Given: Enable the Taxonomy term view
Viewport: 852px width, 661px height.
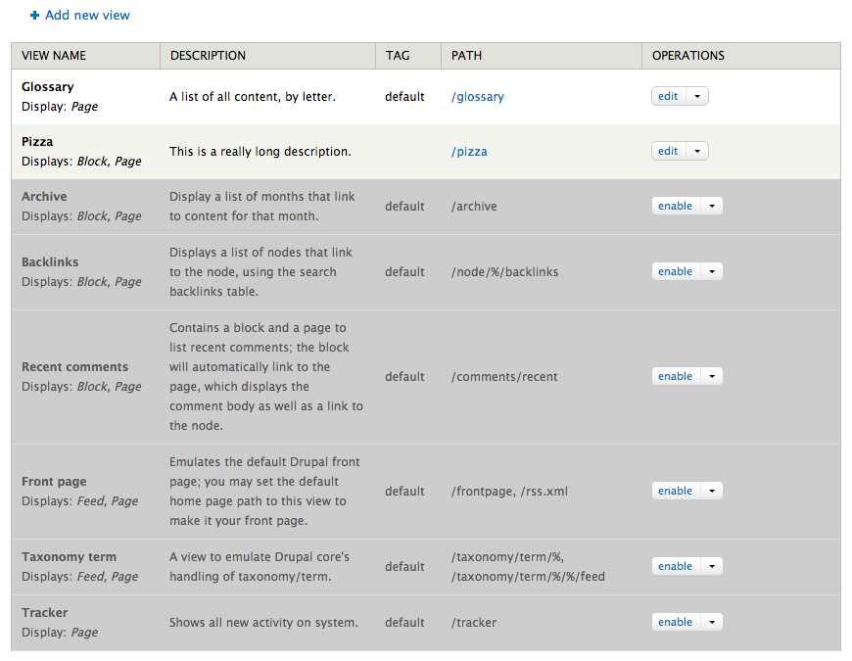Looking at the screenshot, I should click(x=676, y=566).
